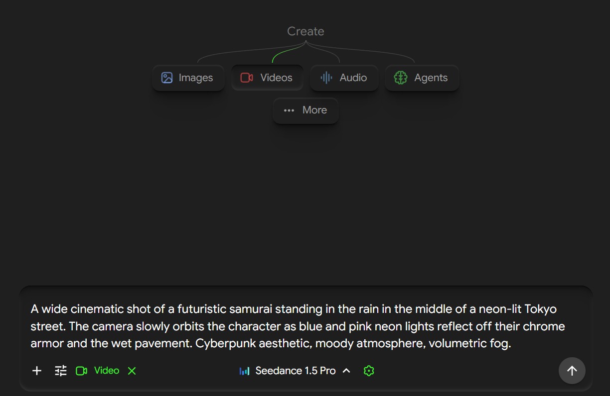610x396 pixels.
Task: Click the Video mode label
Action: [x=106, y=371]
